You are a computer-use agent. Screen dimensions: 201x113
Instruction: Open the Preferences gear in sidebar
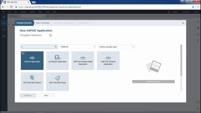(4, 36)
